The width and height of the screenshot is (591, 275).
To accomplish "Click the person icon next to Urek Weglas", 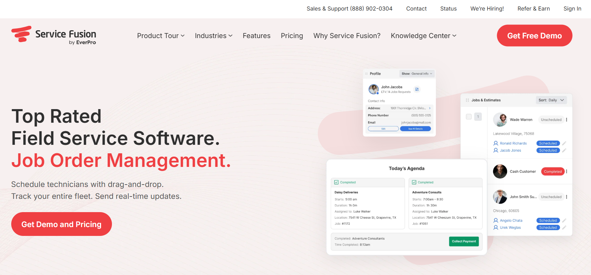I will [496, 228].
